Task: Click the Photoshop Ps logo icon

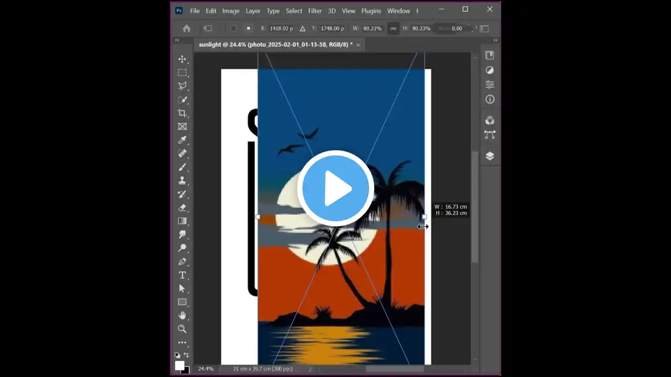Action: click(179, 10)
